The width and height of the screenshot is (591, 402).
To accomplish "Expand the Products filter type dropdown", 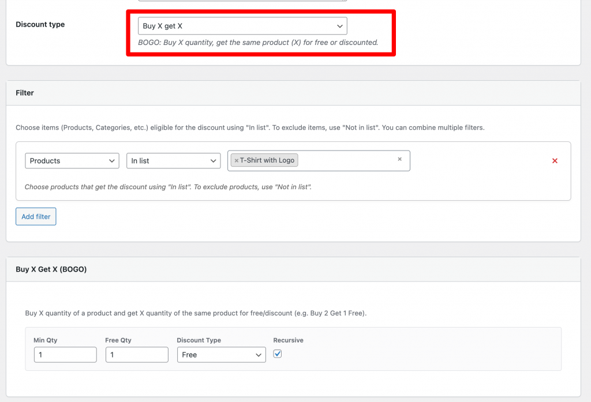I will pyautogui.click(x=72, y=161).
